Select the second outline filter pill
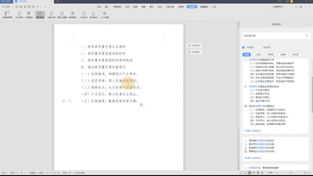This screenshot has height=176, width=313. (258, 55)
